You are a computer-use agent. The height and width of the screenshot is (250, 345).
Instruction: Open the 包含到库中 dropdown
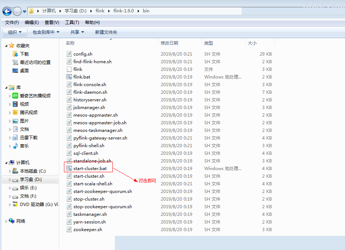46,32
